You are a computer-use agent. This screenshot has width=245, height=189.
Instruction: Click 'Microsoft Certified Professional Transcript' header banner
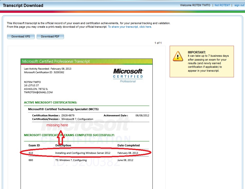click(87, 61)
